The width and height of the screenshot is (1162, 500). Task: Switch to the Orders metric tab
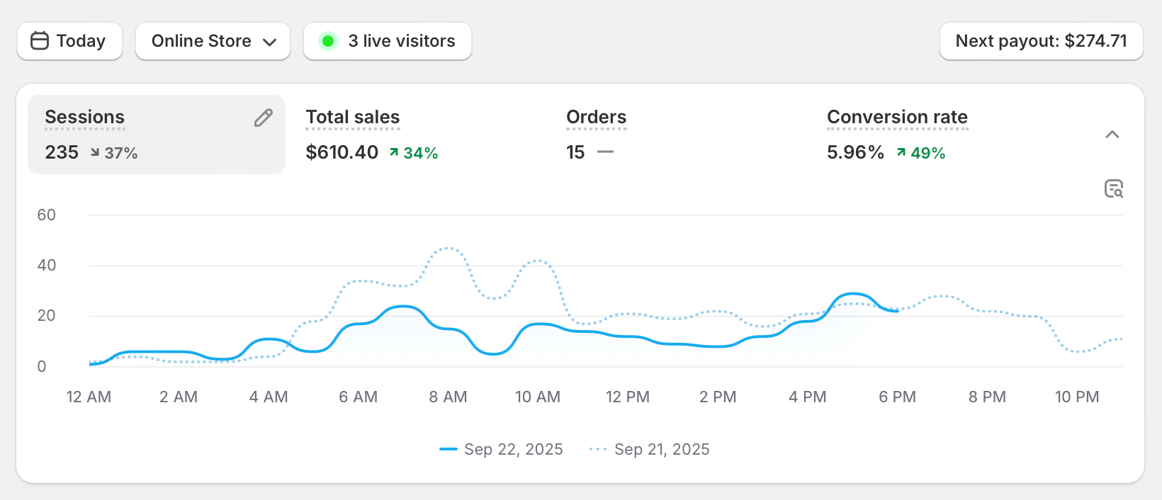tap(596, 118)
